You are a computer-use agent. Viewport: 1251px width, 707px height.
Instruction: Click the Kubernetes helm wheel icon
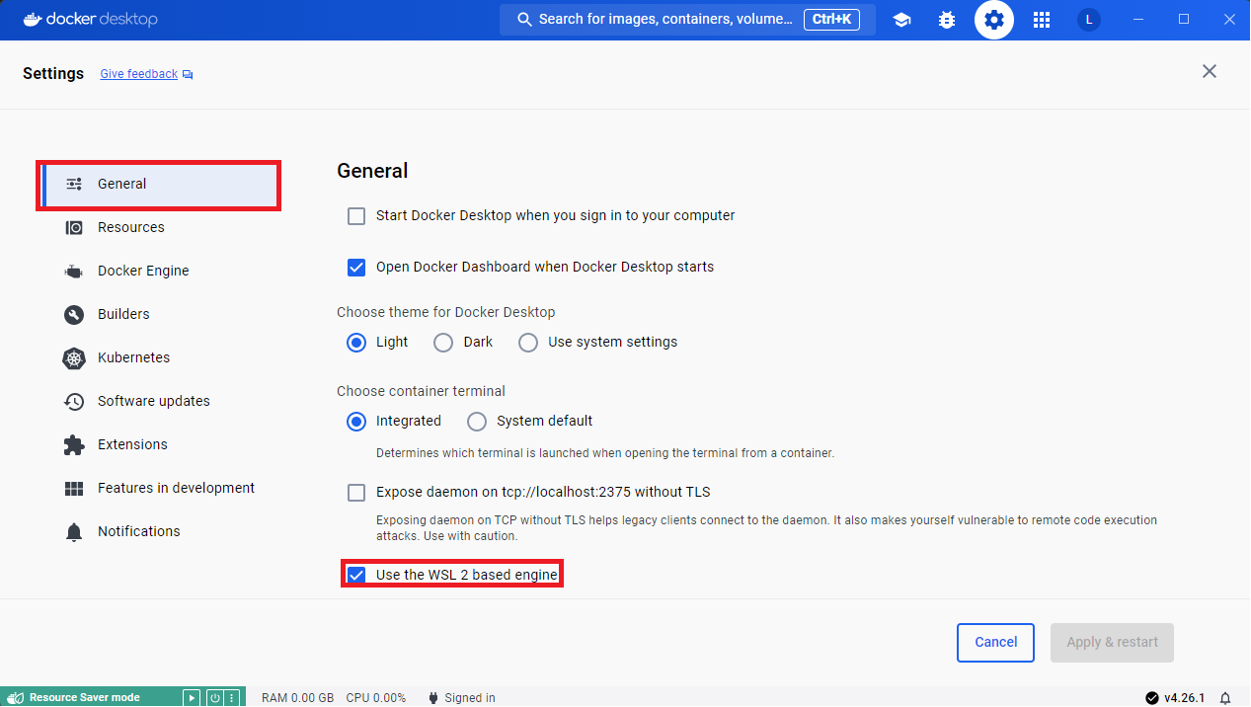click(x=74, y=358)
